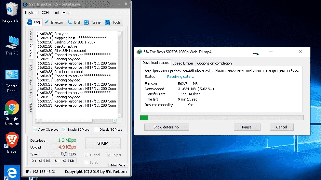Toggle the Burst checkbox
This screenshot has width=321, height=180.
coord(87,162)
